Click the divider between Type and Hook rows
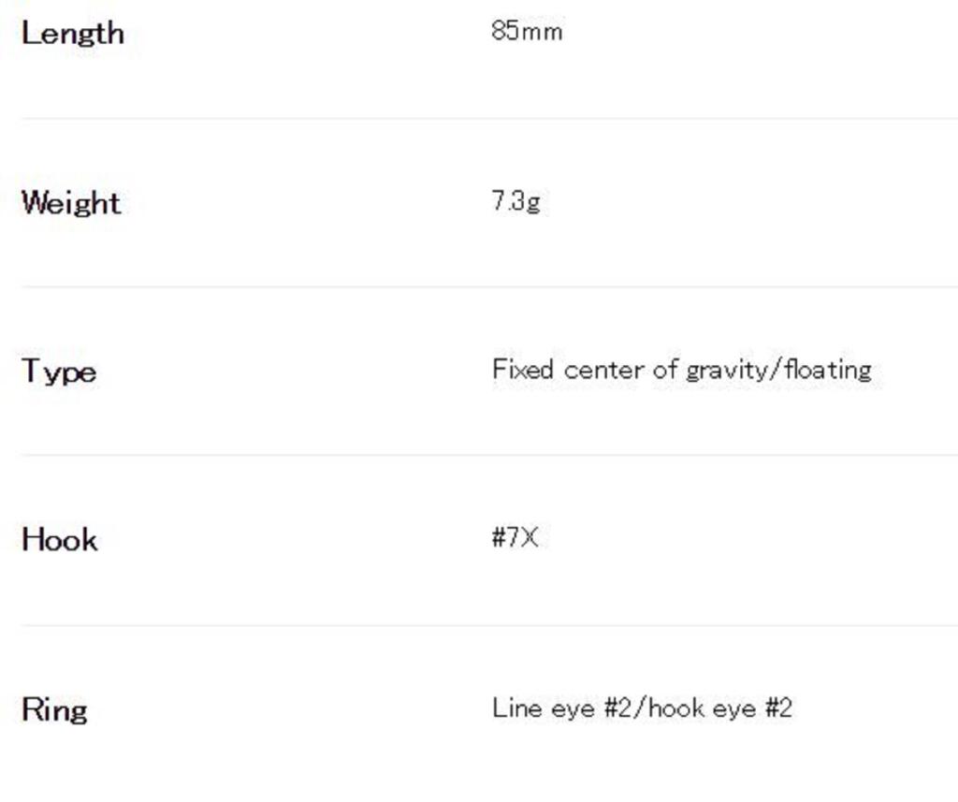 pos(488,455)
